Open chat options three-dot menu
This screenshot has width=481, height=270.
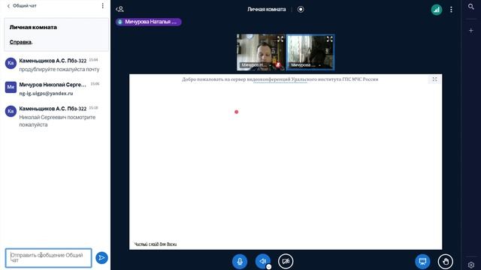(102, 6)
